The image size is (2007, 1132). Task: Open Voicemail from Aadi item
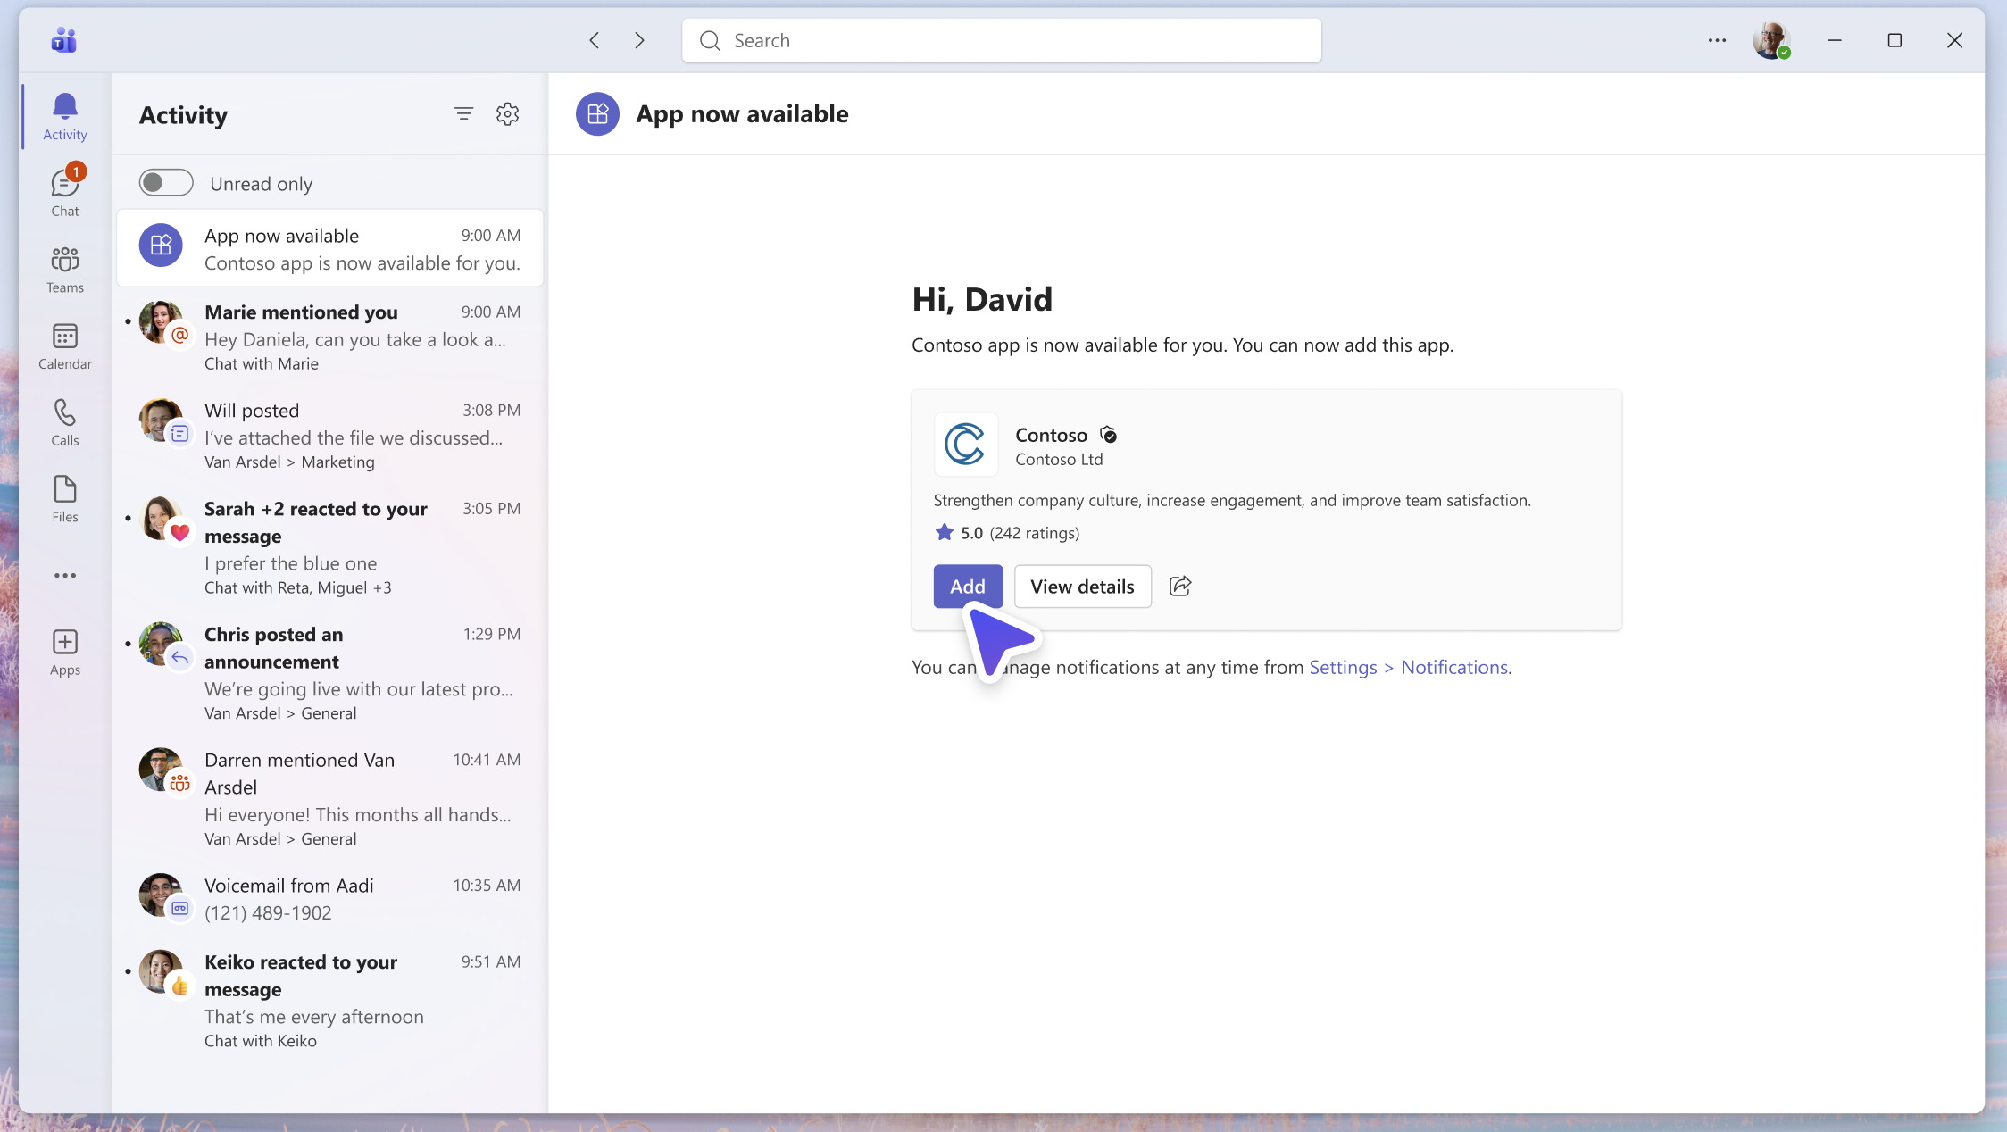coord(329,899)
